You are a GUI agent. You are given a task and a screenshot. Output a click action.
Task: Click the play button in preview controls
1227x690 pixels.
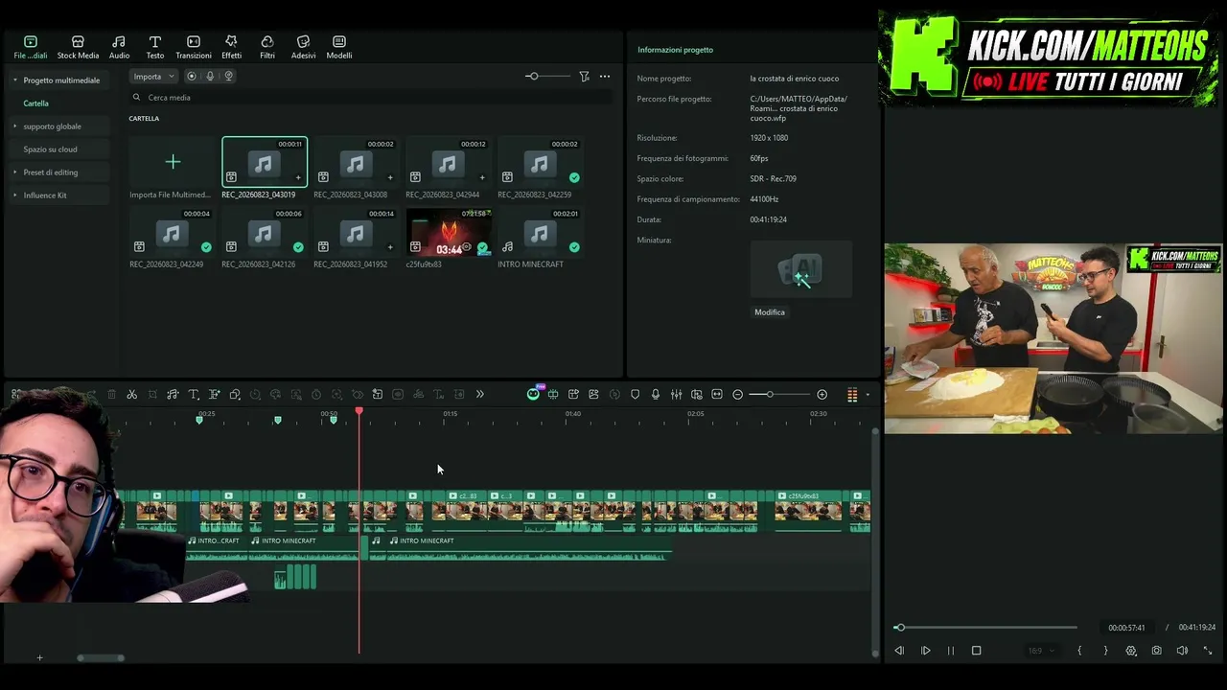(x=926, y=651)
